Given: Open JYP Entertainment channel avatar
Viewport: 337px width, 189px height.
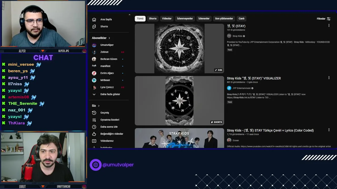Looking at the screenshot, I should [x=229, y=88].
